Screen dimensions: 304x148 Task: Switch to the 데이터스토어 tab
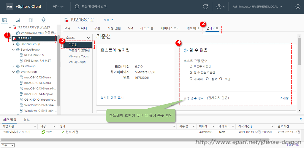(170, 28)
